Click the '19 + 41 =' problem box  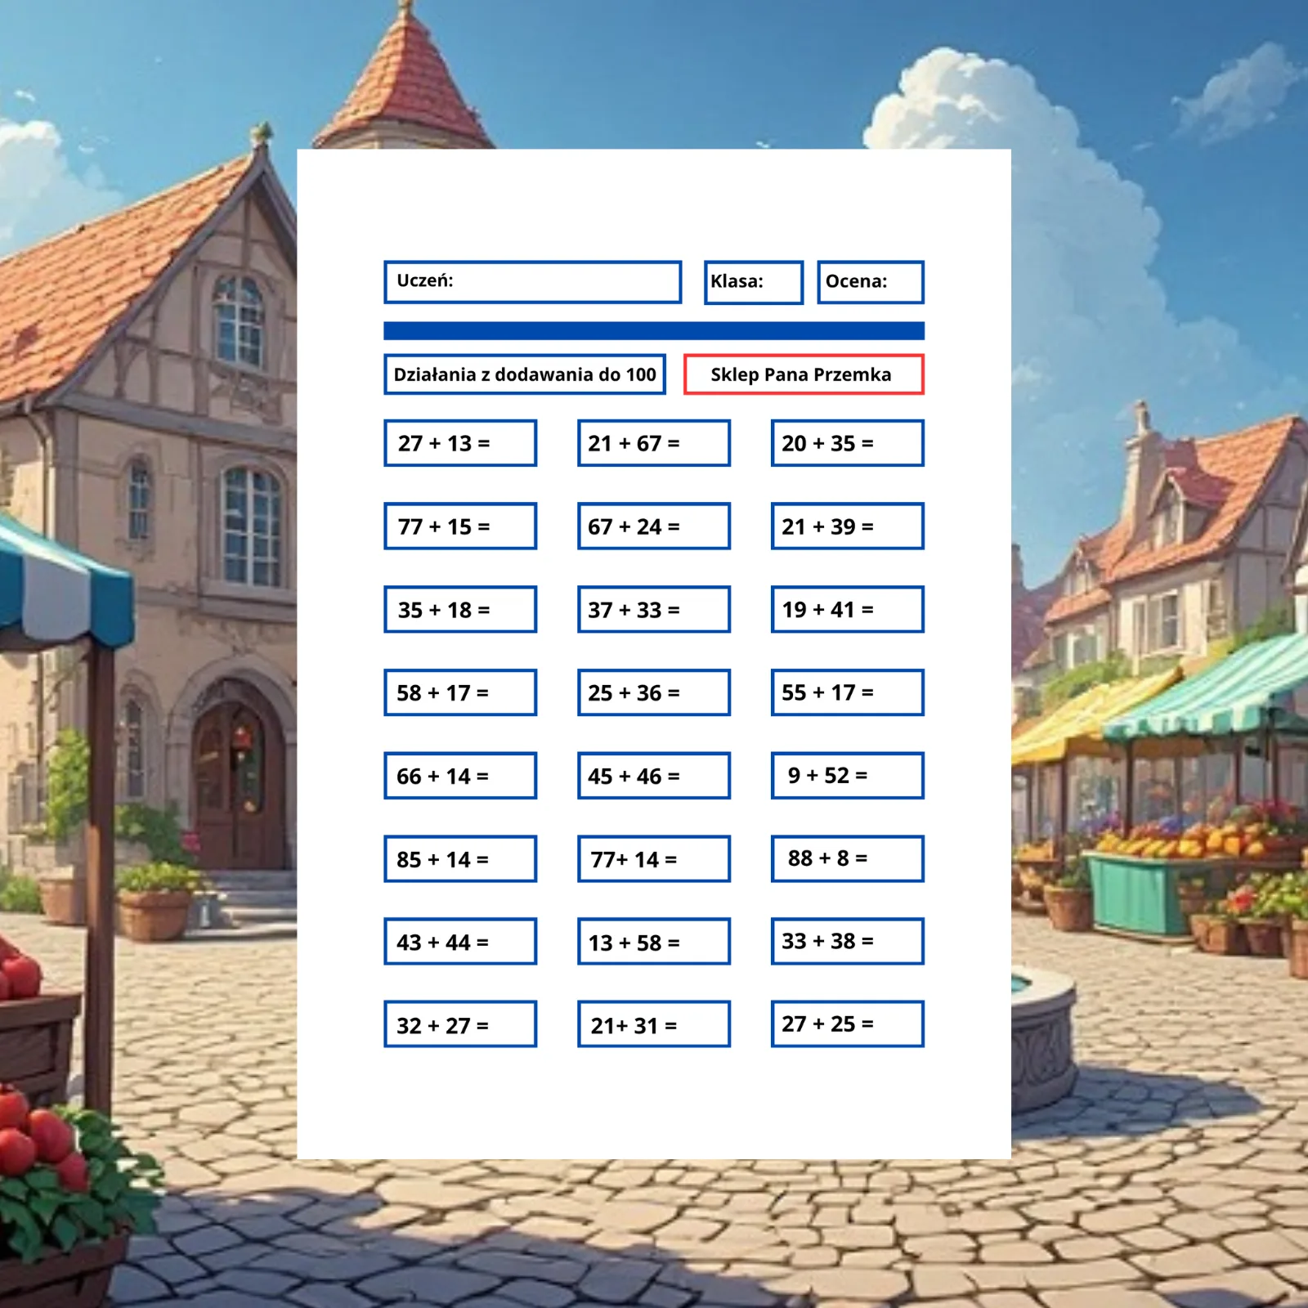click(848, 609)
